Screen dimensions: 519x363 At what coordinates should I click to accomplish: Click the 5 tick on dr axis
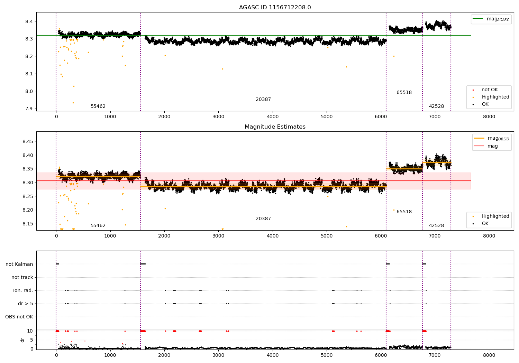(x=32, y=340)
